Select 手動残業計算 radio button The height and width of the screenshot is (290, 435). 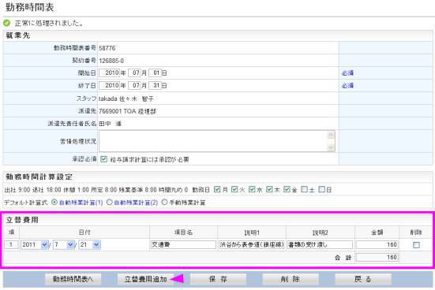pos(164,203)
